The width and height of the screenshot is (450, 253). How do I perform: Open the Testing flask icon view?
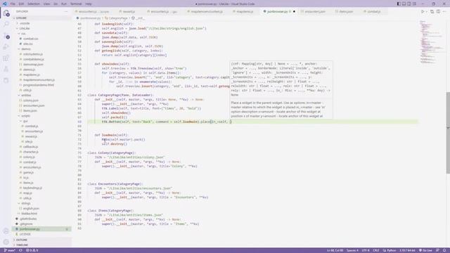6,69
